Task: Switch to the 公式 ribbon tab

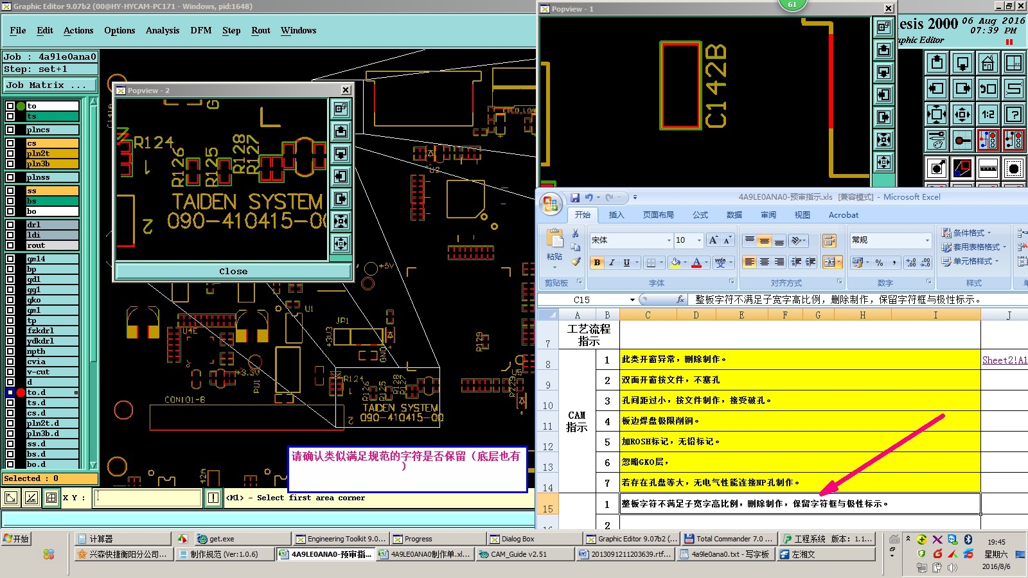Action: [x=700, y=215]
